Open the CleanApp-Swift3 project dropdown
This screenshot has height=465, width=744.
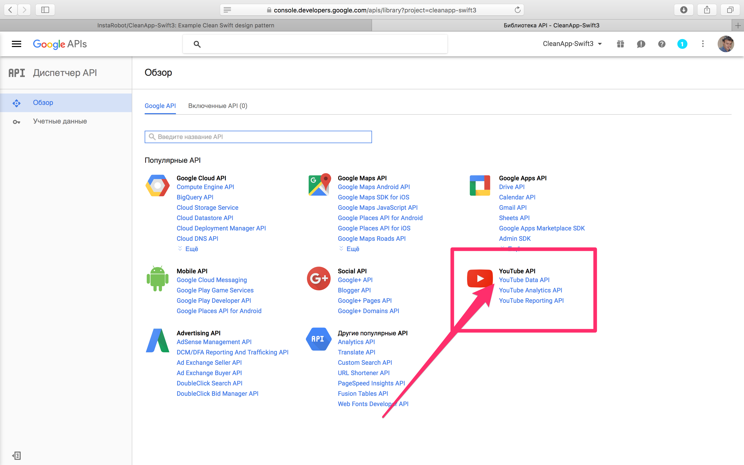point(572,44)
